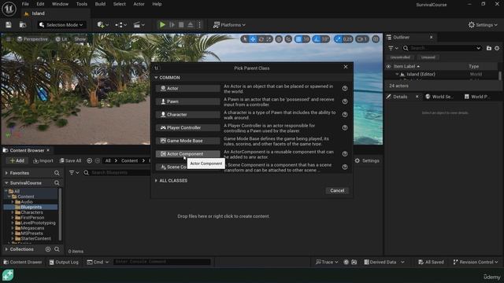Start Play in Editor with the green play button
This screenshot has width=504, height=283.
(162, 24)
